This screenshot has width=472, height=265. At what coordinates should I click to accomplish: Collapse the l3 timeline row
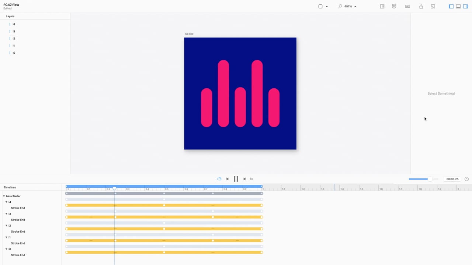click(x=6, y=214)
